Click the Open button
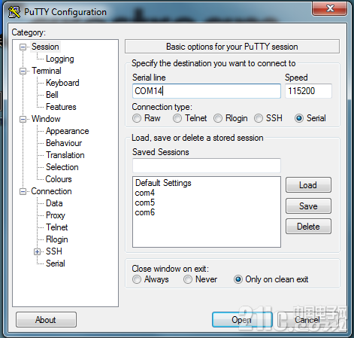The image size is (354, 338). (242, 320)
